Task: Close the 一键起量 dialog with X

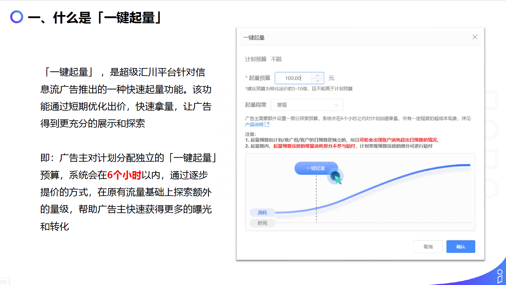Action: (475, 37)
